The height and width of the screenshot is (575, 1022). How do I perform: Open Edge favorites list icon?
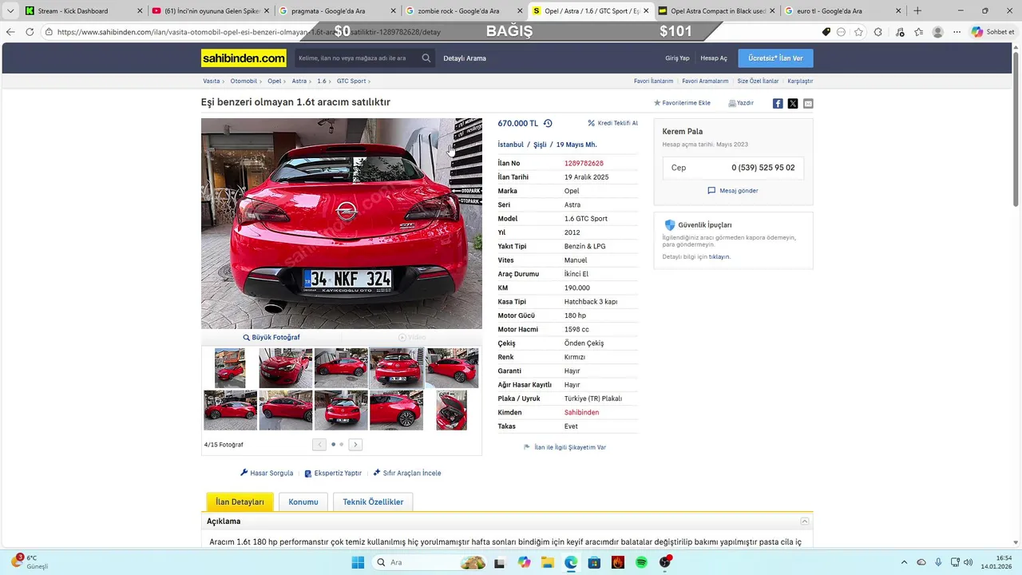click(x=918, y=32)
